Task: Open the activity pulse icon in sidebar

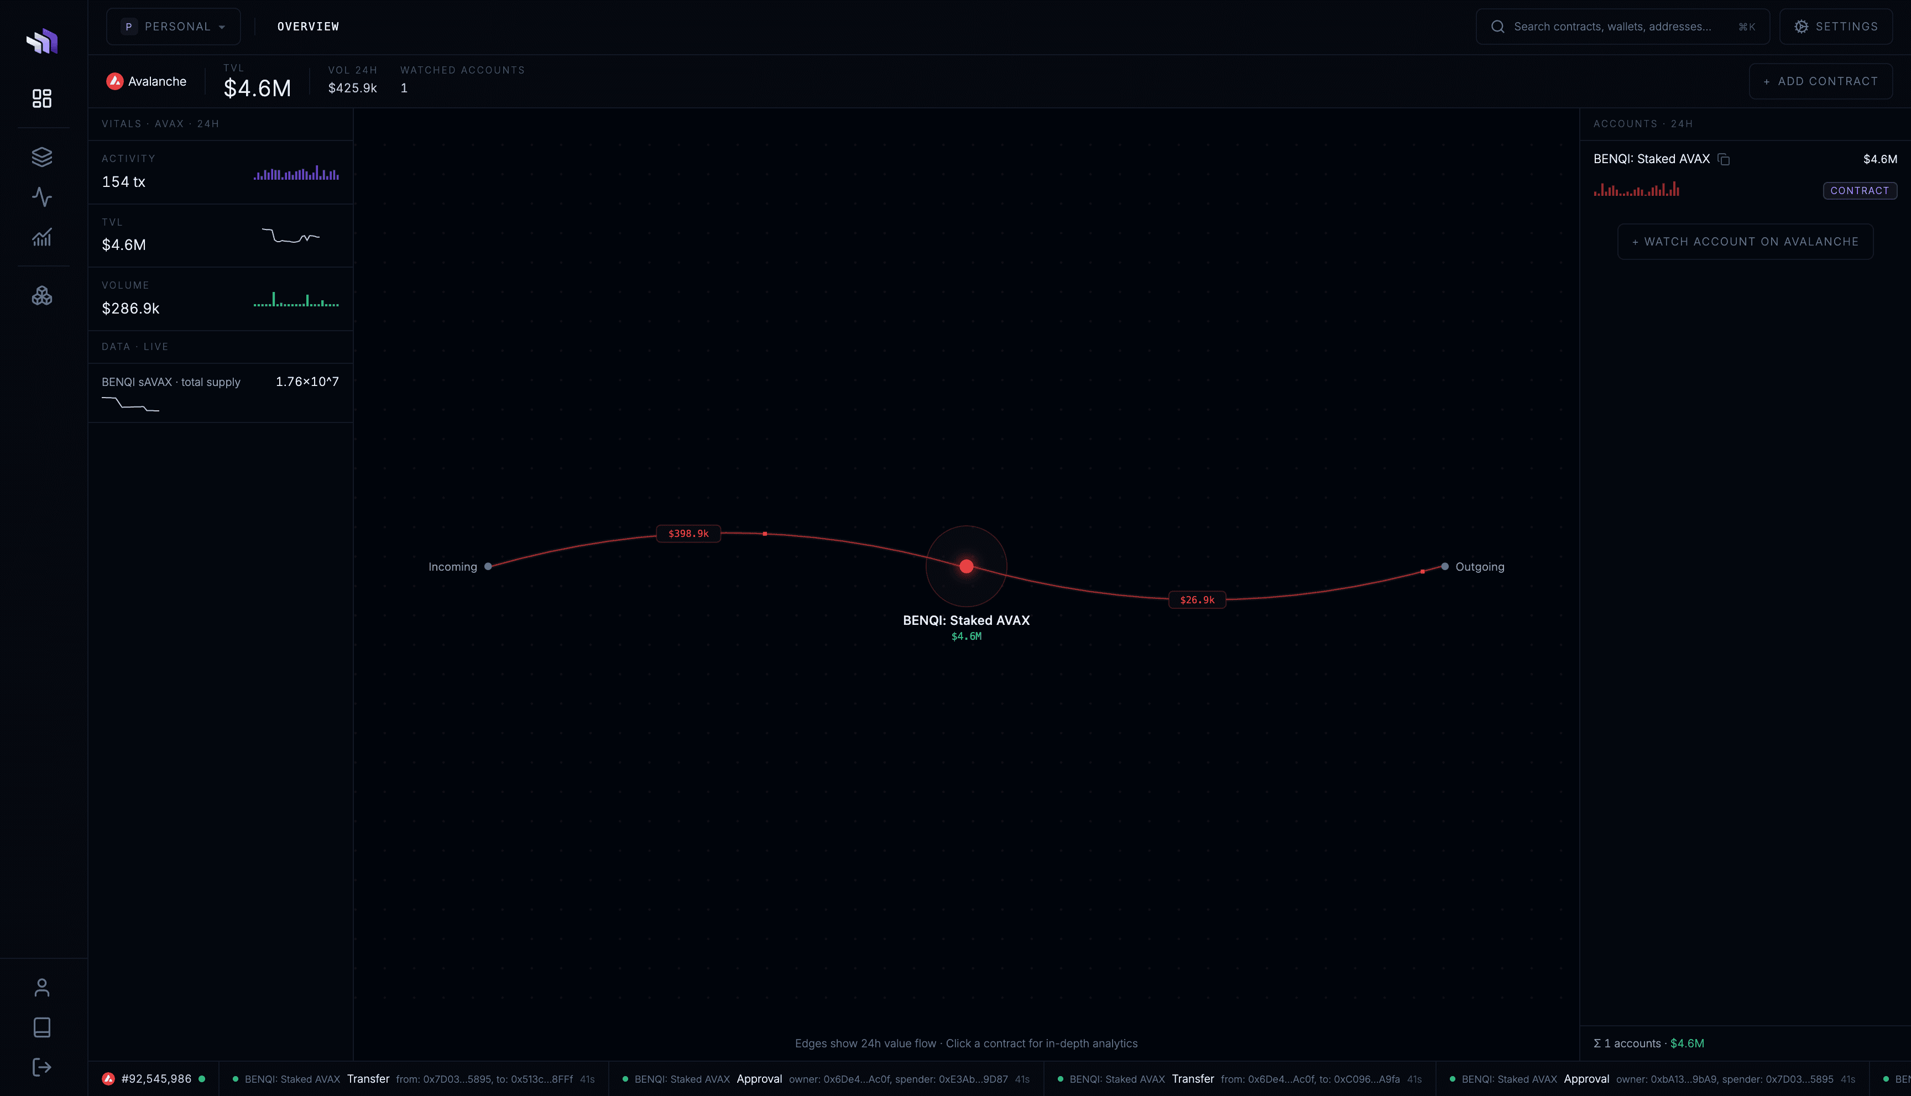Action: click(x=42, y=197)
